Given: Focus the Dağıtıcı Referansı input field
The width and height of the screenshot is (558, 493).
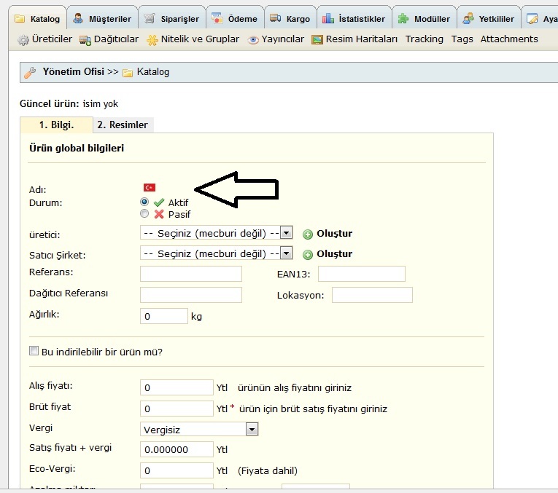Looking at the screenshot, I should click(x=191, y=295).
